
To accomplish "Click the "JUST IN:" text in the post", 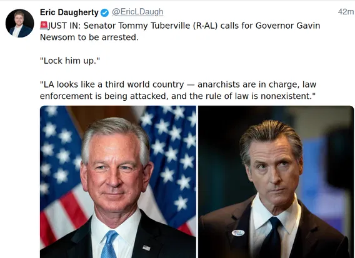I will pyautogui.click(x=64, y=26).
